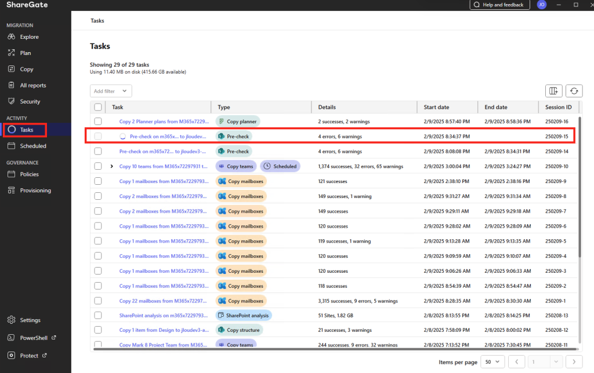Click the SharePoint analysis type badge
This screenshot has width=594, height=373.
pos(244,316)
